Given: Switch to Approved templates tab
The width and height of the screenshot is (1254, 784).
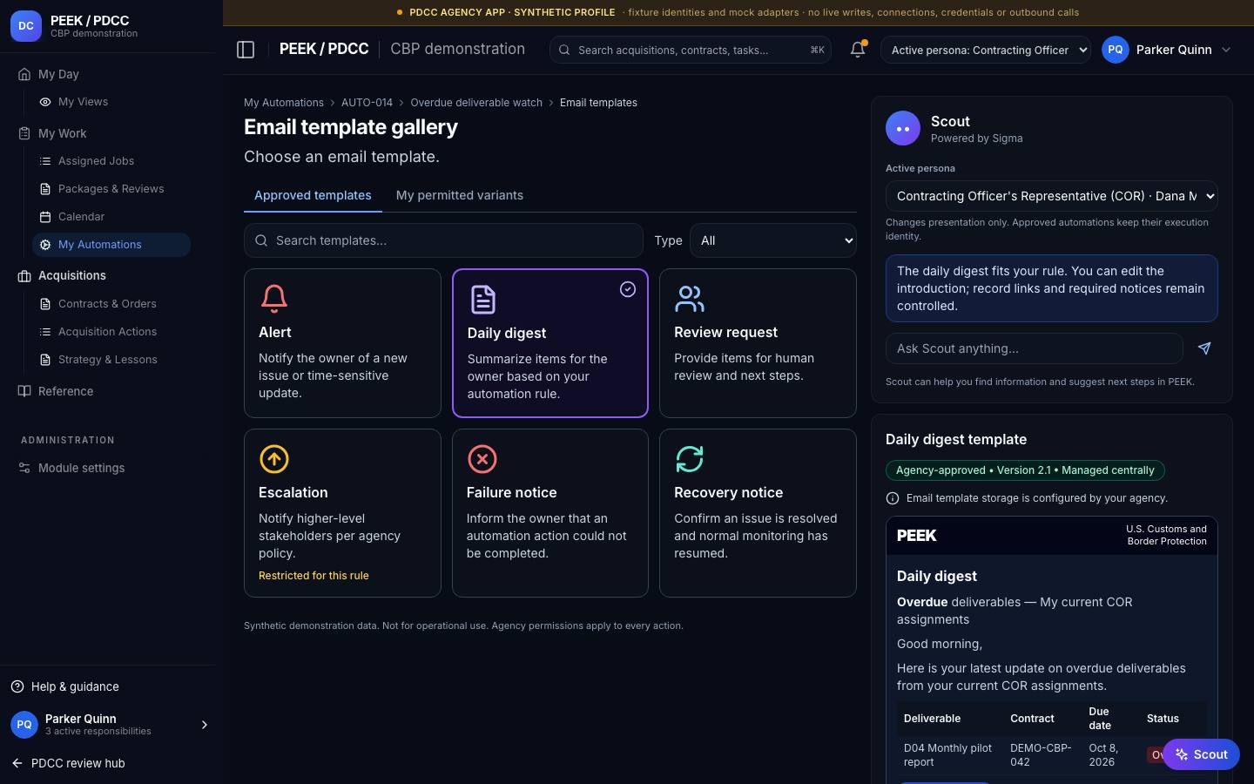Looking at the screenshot, I should point(313,195).
